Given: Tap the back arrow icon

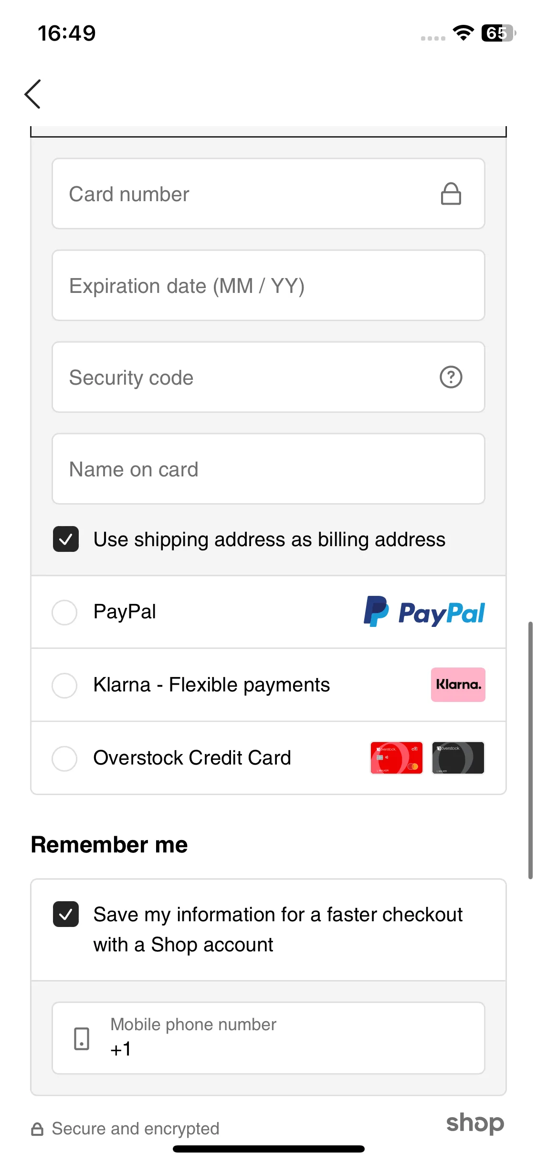Looking at the screenshot, I should pyautogui.click(x=32, y=94).
